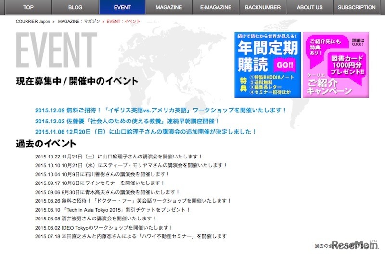385x256 pixels.
Task: Open the 2015.09.06 青木高夫さんの講演会 entry
Action: point(107,192)
